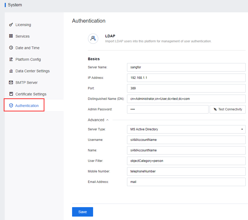The height and width of the screenshot is (220, 248).
Task: Click the Distinguished Name input field
Action: pyautogui.click(x=186, y=99)
